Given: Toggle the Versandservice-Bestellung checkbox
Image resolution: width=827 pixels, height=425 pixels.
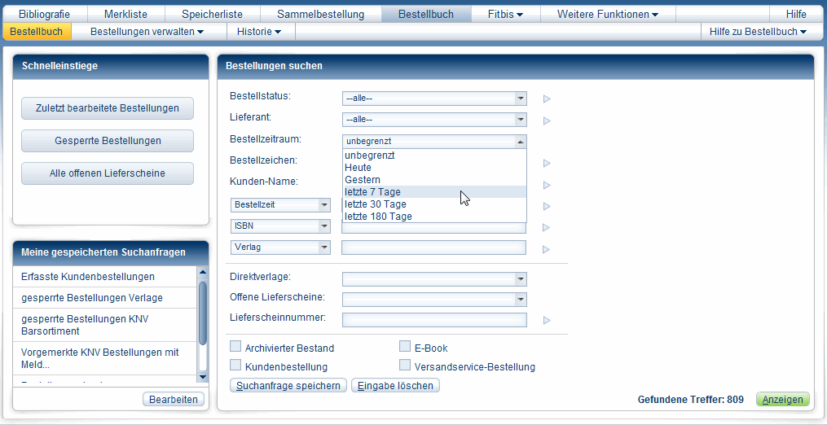Looking at the screenshot, I should pos(405,366).
